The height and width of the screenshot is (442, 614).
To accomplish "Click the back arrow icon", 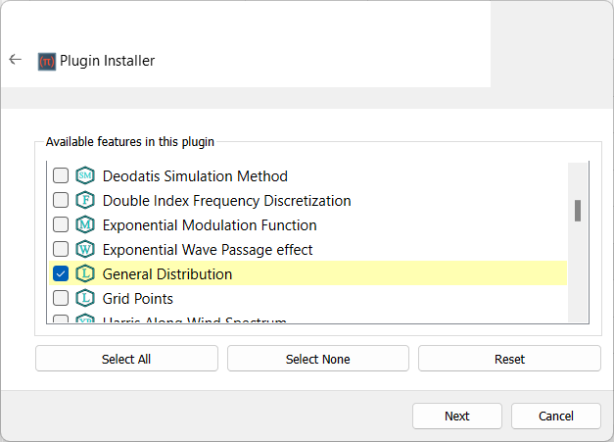I will tap(15, 60).
